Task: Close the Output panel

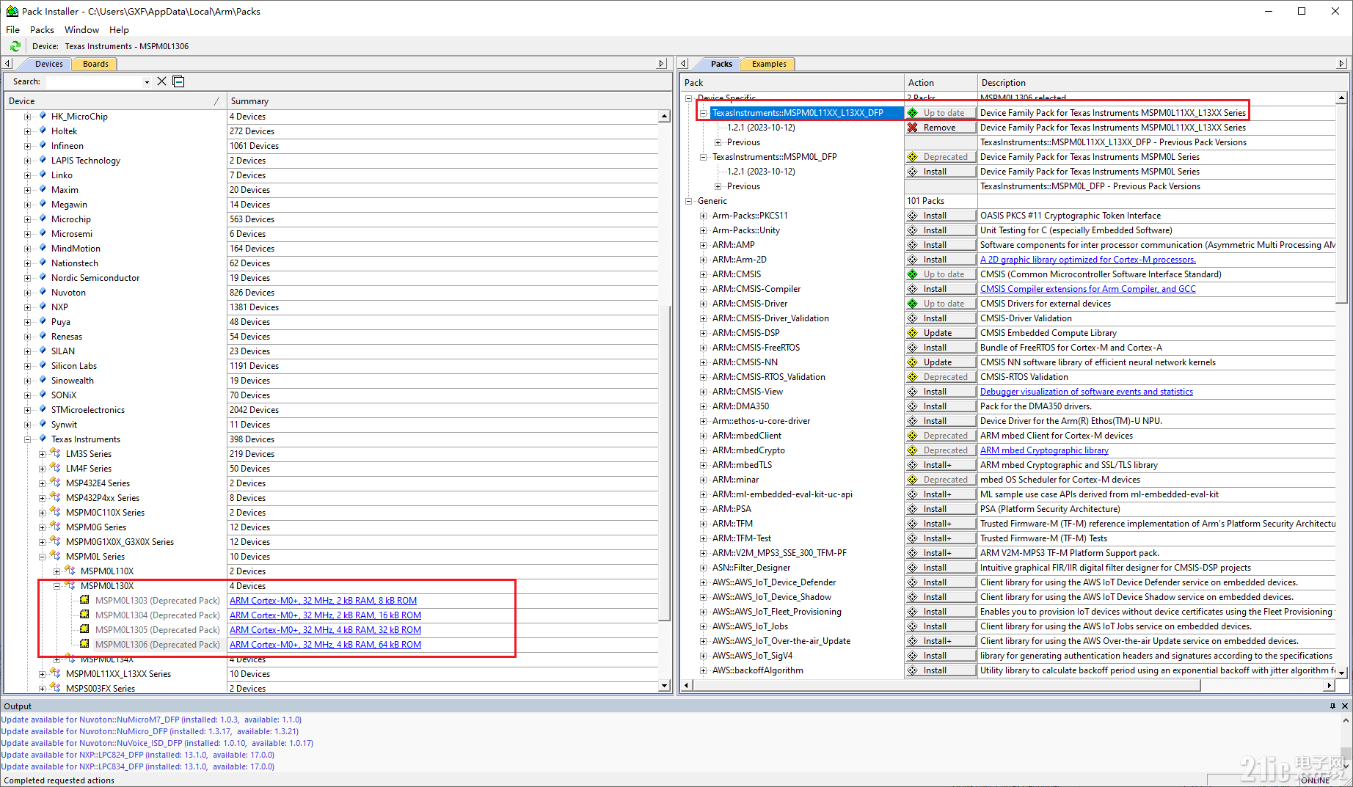Action: (x=1345, y=706)
